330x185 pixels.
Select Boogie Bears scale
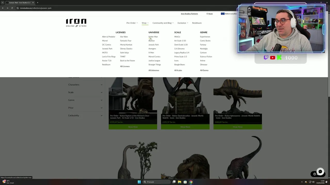tap(179, 64)
